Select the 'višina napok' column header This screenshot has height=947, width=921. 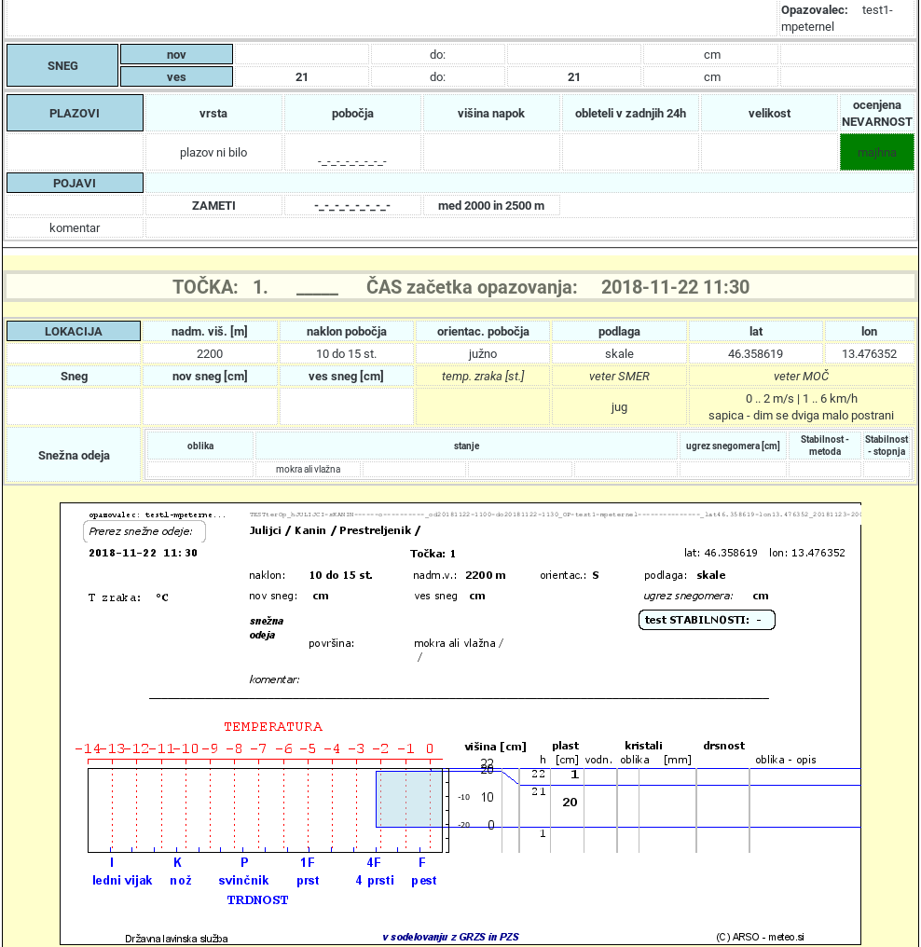(491, 113)
